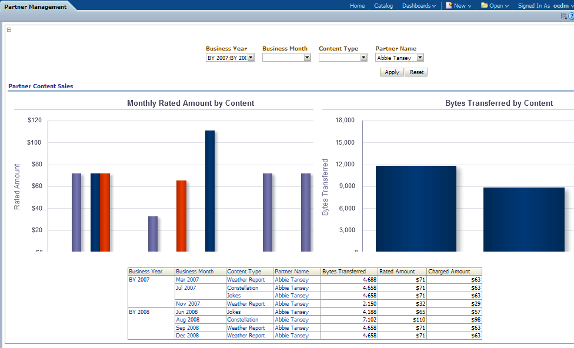The width and height of the screenshot is (574, 348).
Task: Click Weather Report in the Mar 2007 row
Action: coord(246,280)
